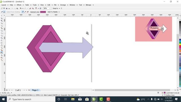Screen dimensions: 181x102
Task: Select the Crop tool in the toolbox
Action: 2,21
